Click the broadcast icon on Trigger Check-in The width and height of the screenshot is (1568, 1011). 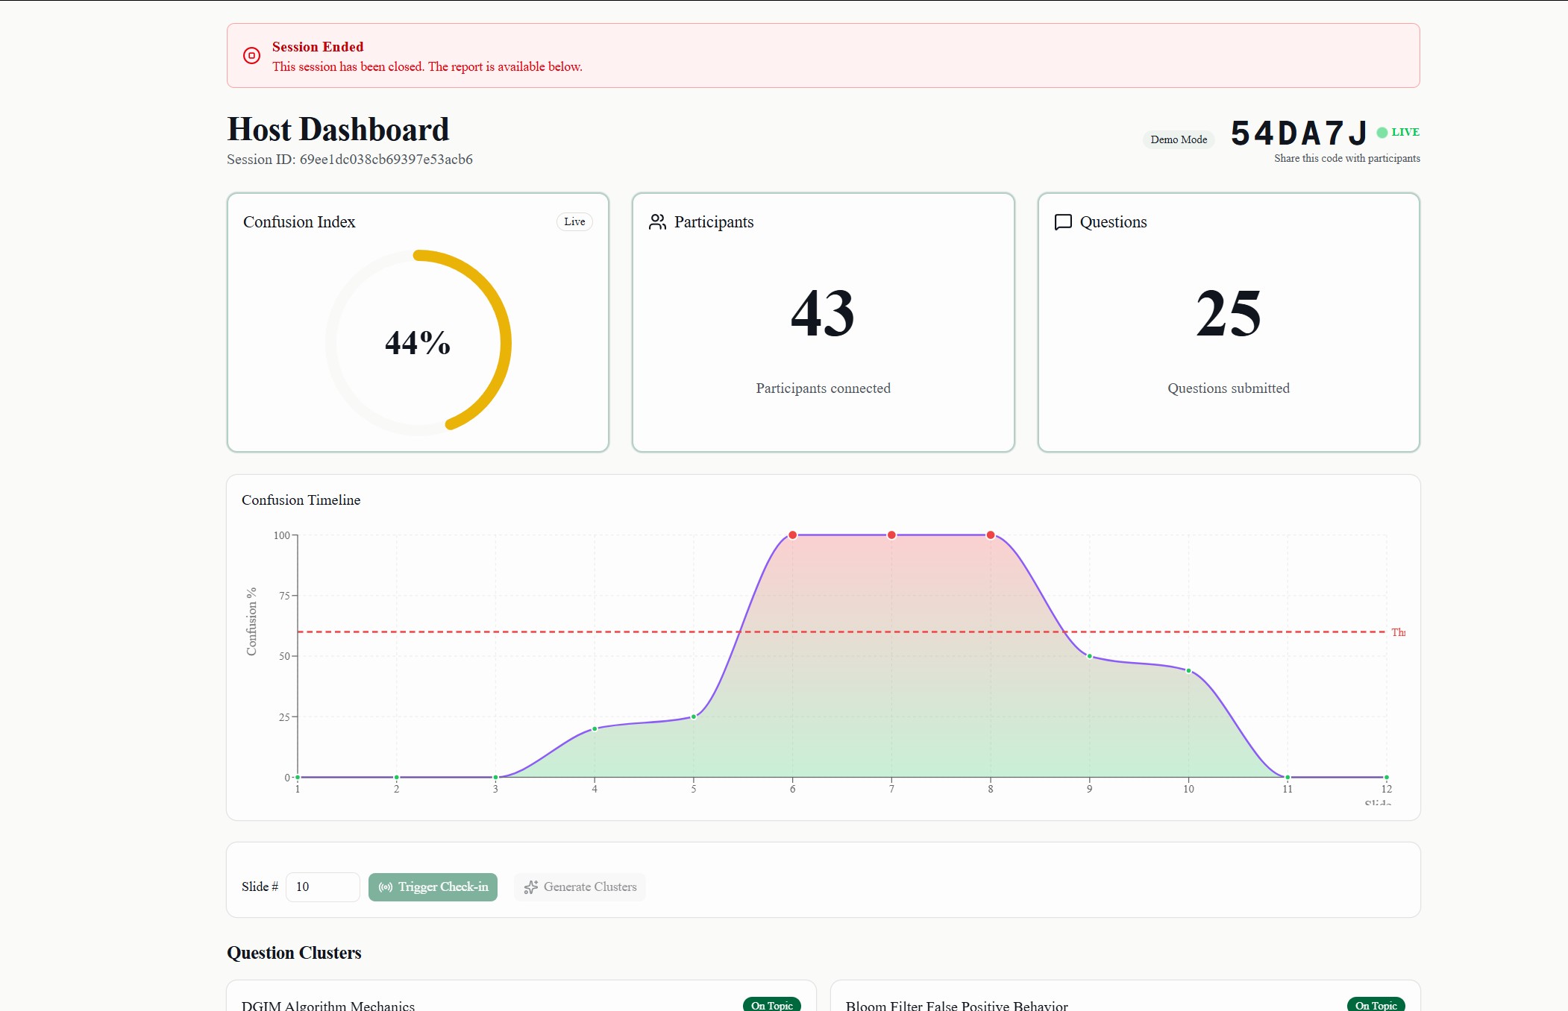point(385,887)
